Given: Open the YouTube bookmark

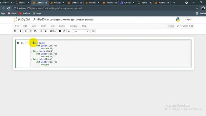Looking at the screenshot, I should [24, 14].
